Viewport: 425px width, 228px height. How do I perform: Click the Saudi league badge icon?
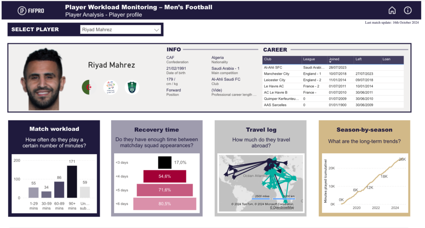[110, 87]
